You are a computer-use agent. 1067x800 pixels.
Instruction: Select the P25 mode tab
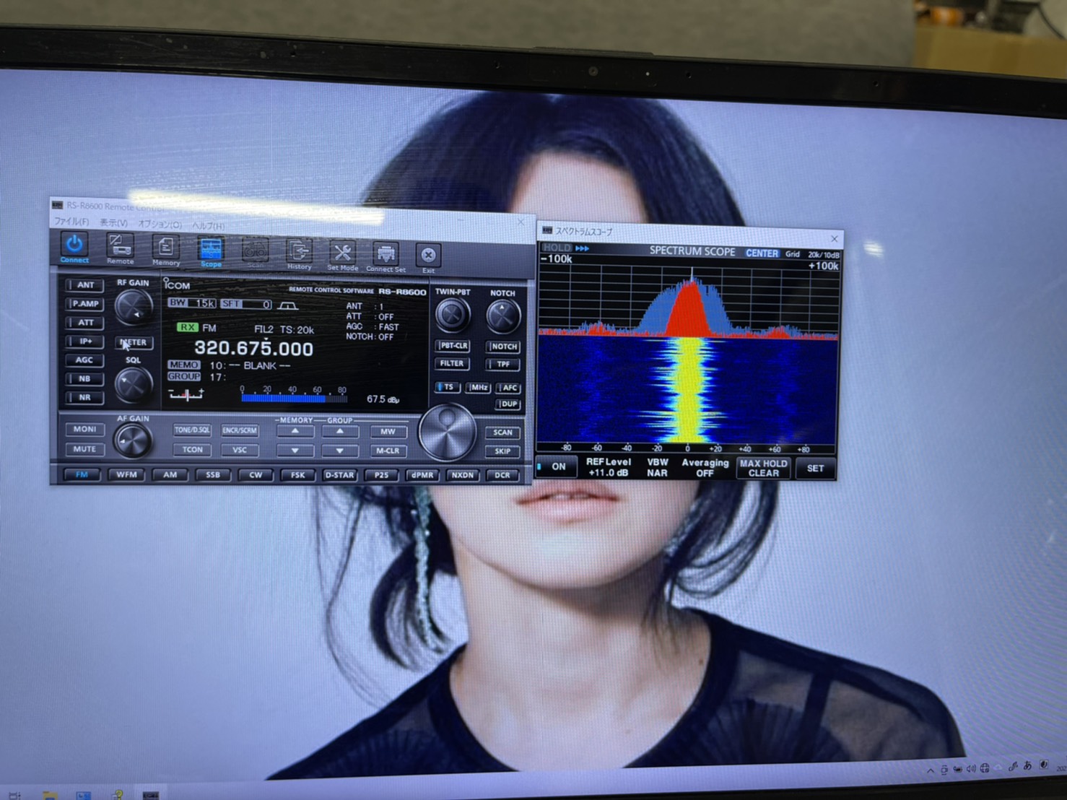click(x=381, y=475)
